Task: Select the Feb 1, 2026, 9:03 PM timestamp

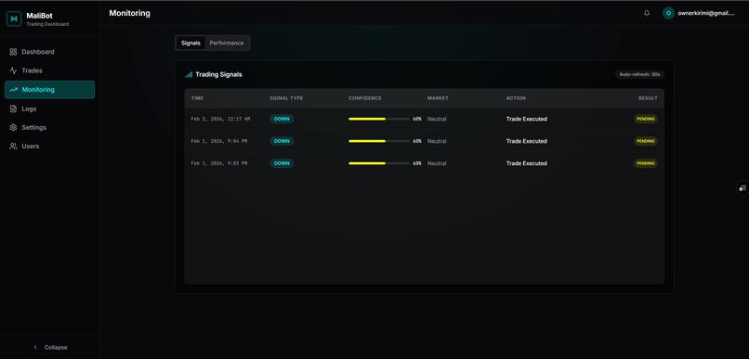Action: tap(219, 163)
